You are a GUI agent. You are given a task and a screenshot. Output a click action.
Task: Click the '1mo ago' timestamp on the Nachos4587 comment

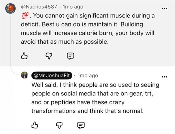click(73, 7)
